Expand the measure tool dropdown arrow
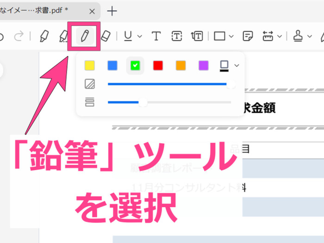 coord(280,37)
